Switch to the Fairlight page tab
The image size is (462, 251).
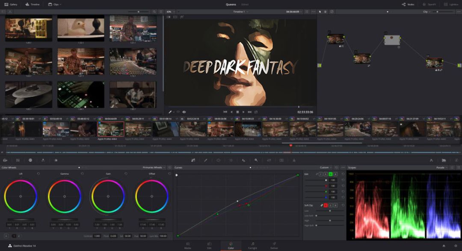(x=252, y=246)
